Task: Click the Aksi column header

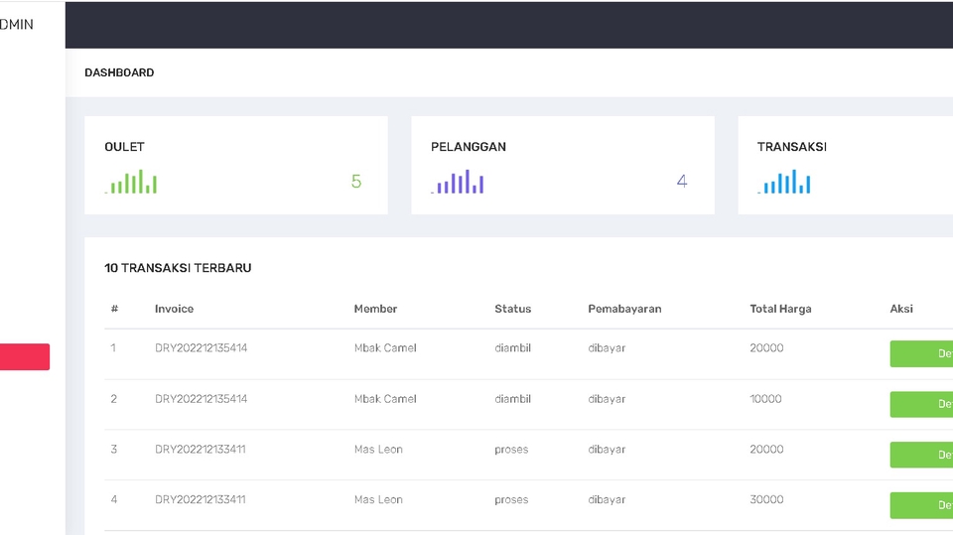Action: (x=901, y=309)
